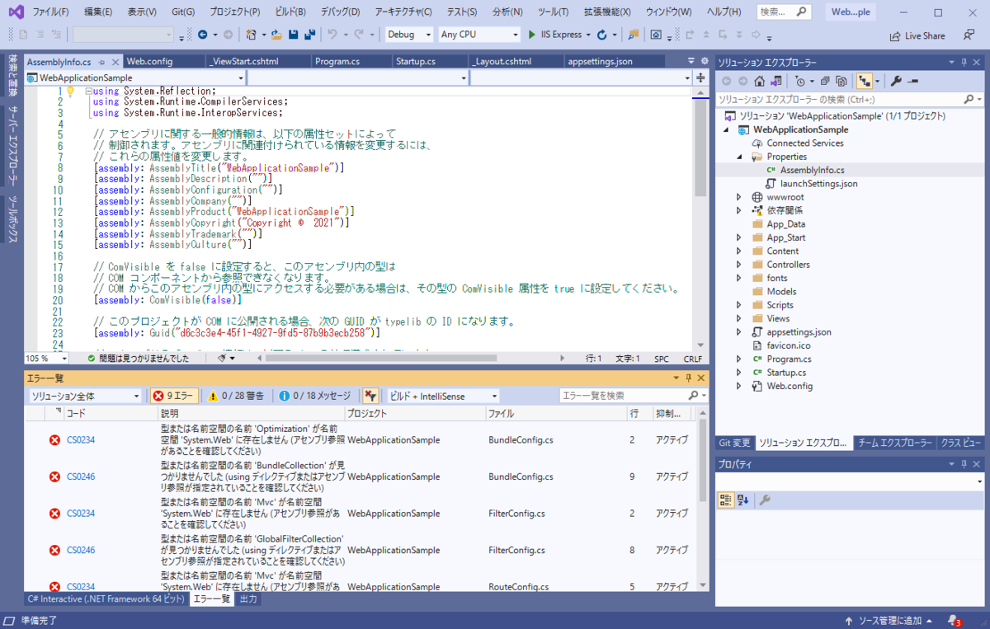This screenshot has height=629, width=990.
Task: Click the Save All icon
Action: pos(309,35)
